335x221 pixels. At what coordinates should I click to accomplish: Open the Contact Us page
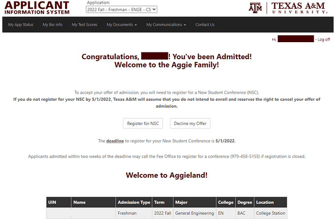[205, 25]
